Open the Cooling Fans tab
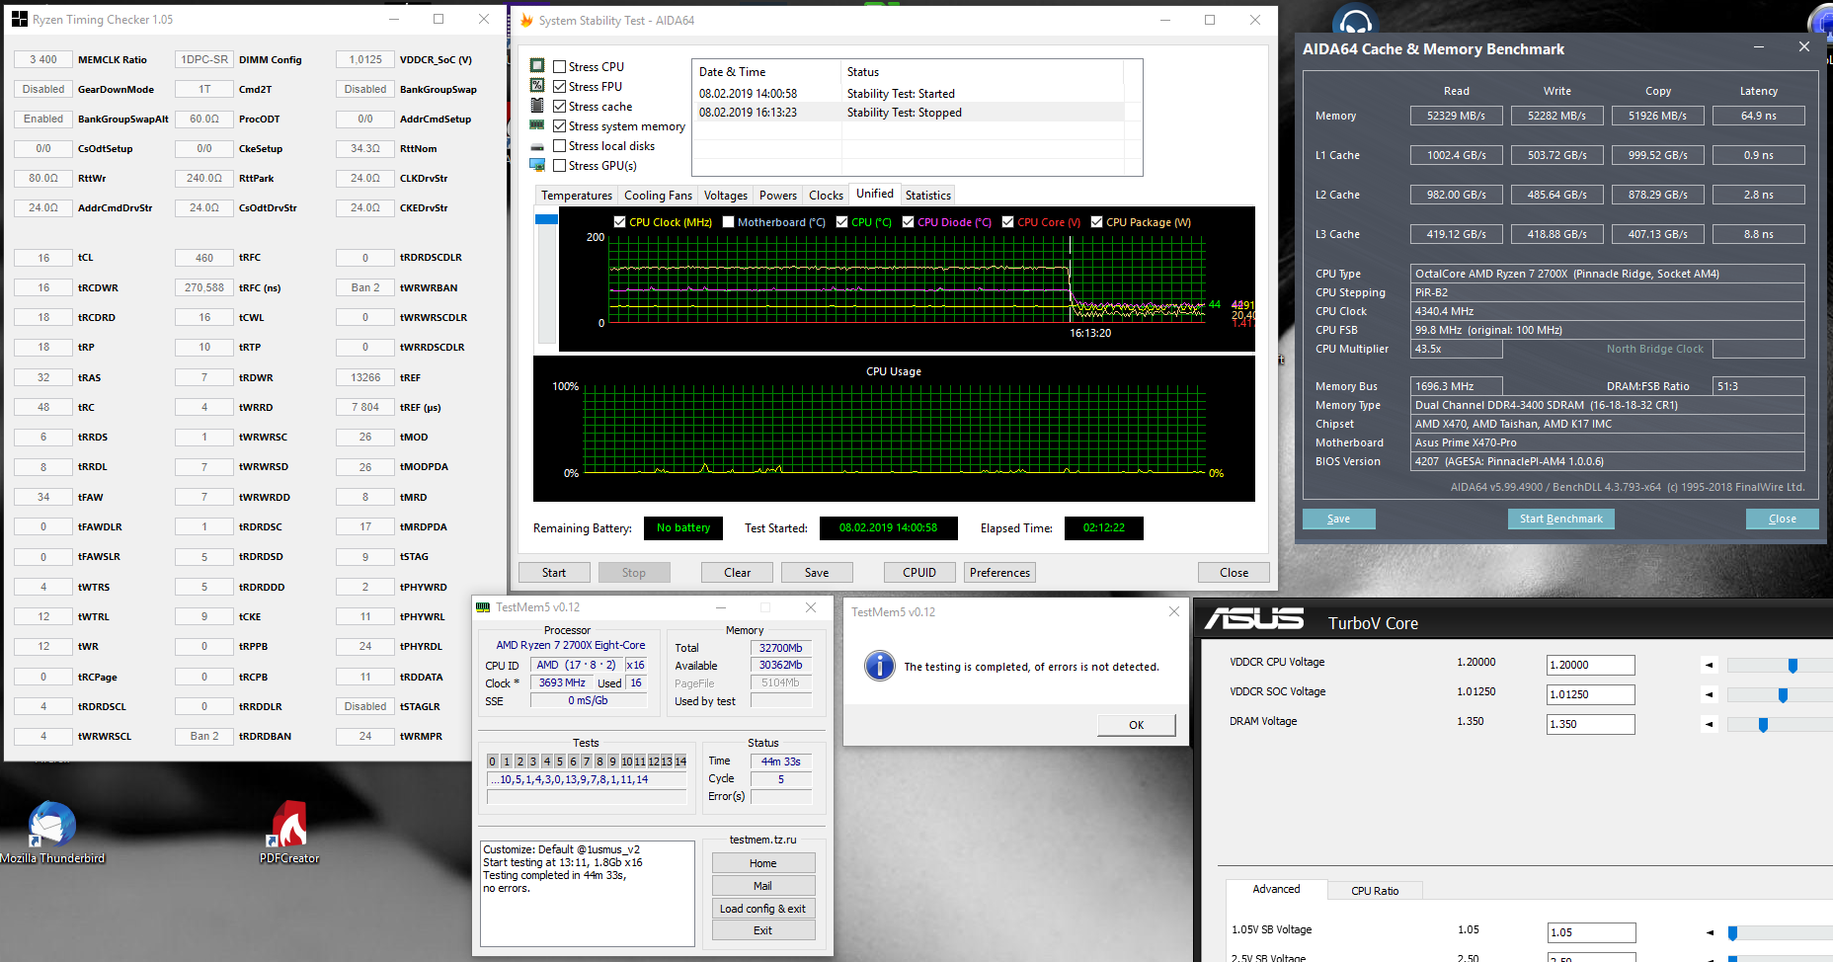This screenshot has height=962, width=1833. [x=658, y=196]
